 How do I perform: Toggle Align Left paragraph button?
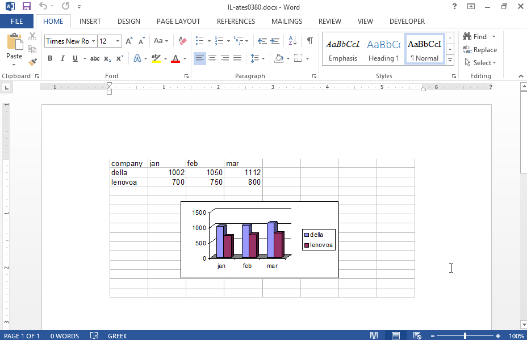[x=200, y=59]
